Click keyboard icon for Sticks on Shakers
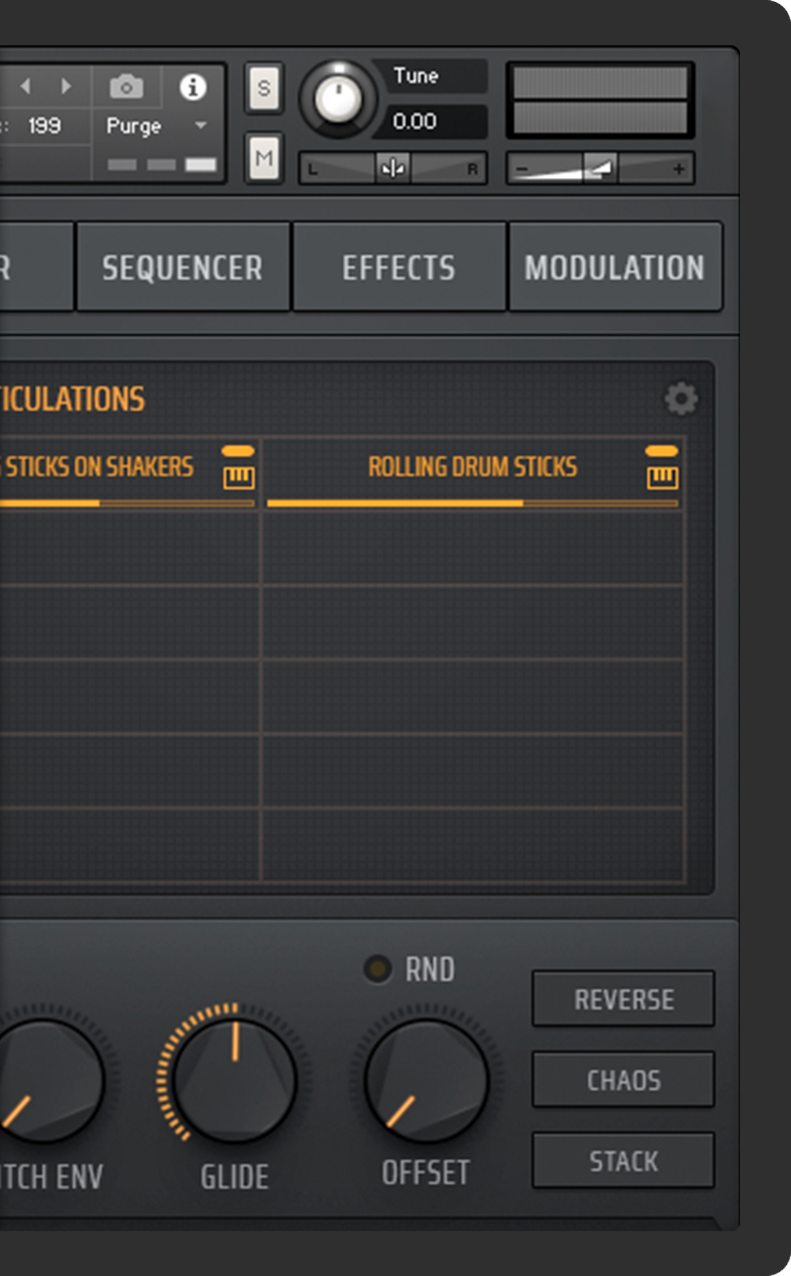The height and width of the screenshot is (1276, 791). [x=238, y=478]
